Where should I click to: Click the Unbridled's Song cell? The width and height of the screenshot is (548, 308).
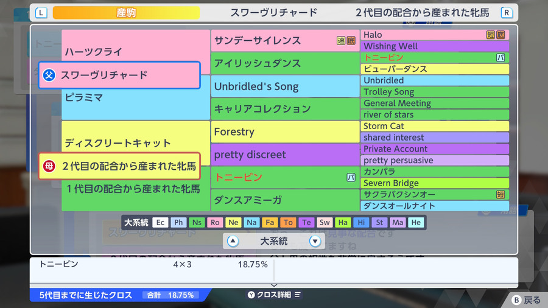coord(285,86)
